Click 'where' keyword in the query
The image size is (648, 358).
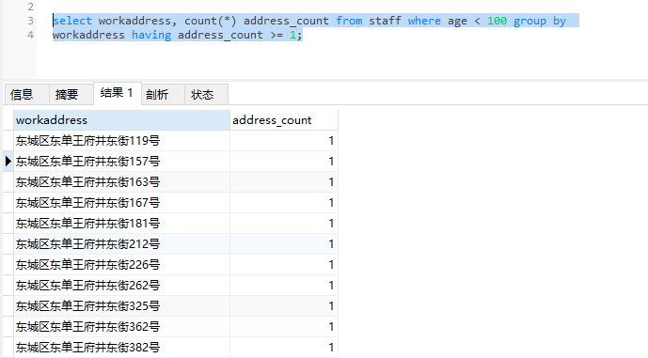coord(424,21)
